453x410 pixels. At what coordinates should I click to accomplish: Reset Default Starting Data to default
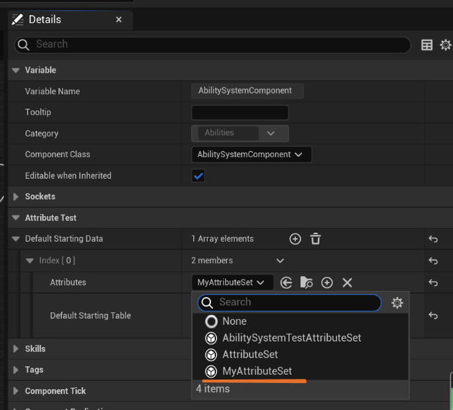tap(433, 239)
